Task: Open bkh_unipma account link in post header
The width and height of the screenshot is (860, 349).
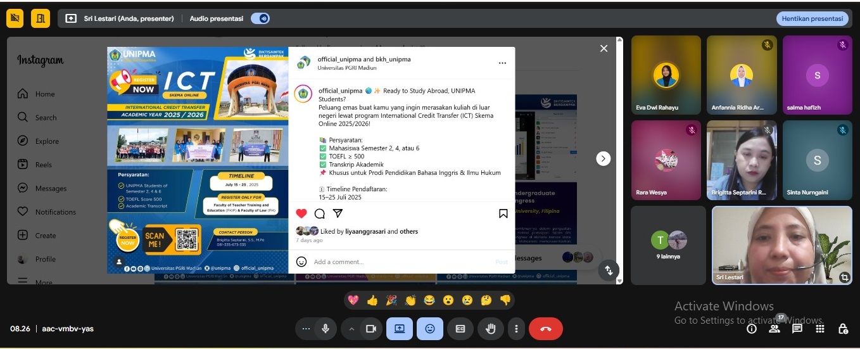Action: pos(393,59)
